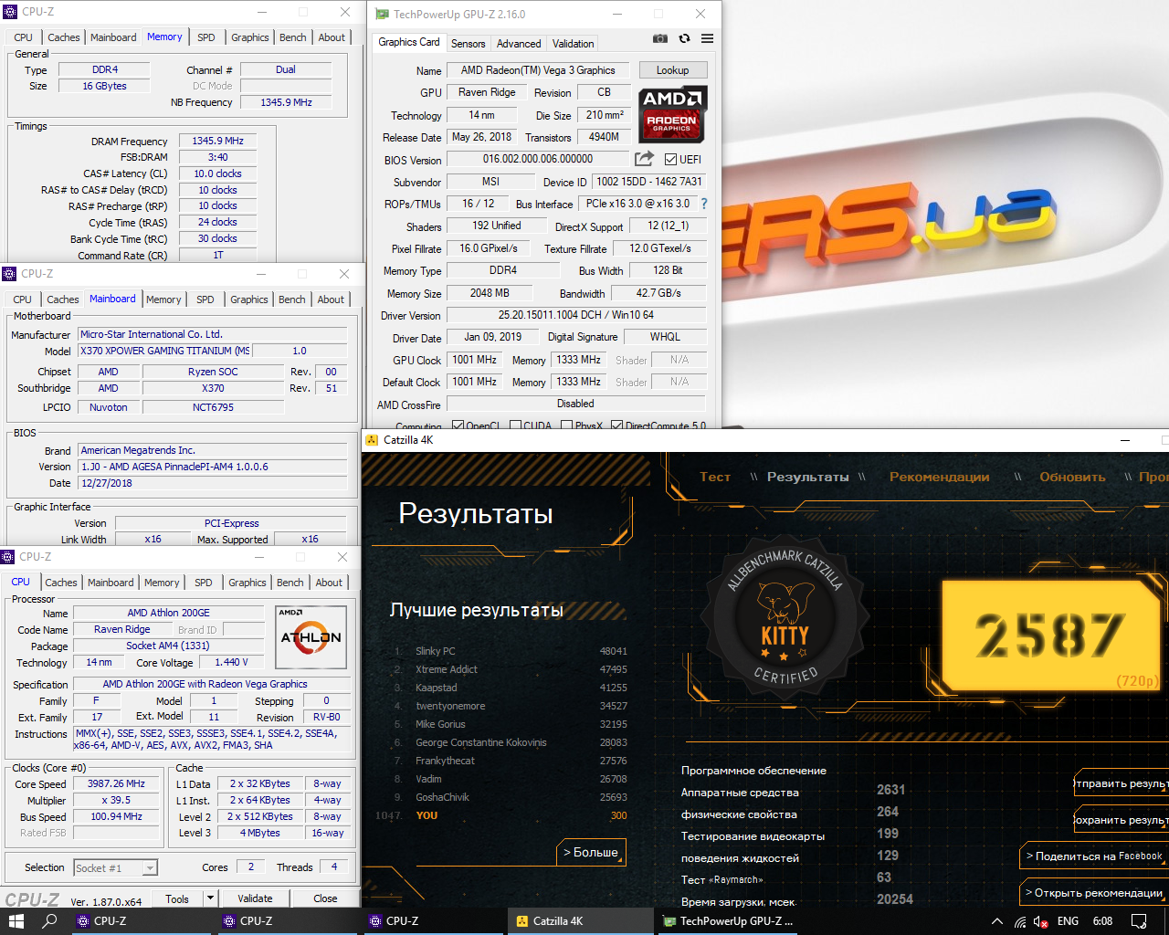Open the network Wi-Fi tray icon
Screen dimensions: 1169x935
click(1019, 921)
